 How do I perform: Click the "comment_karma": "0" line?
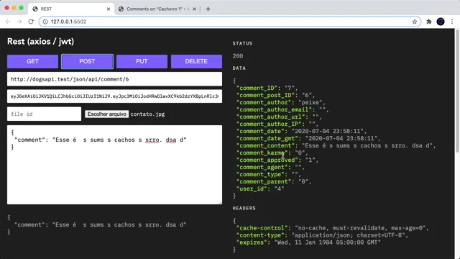[x=272, y=153]
